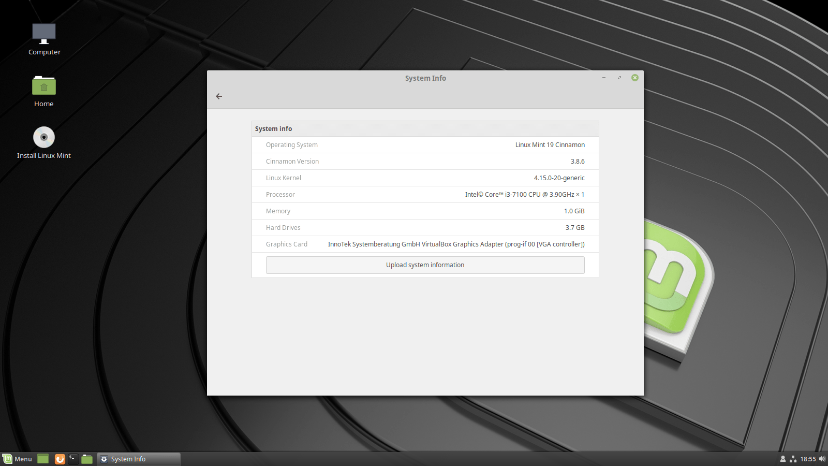The image size is (828, 466).
Task: Open the Computer desktop icon
Action: pyautogui.click(x=44, y=39)
